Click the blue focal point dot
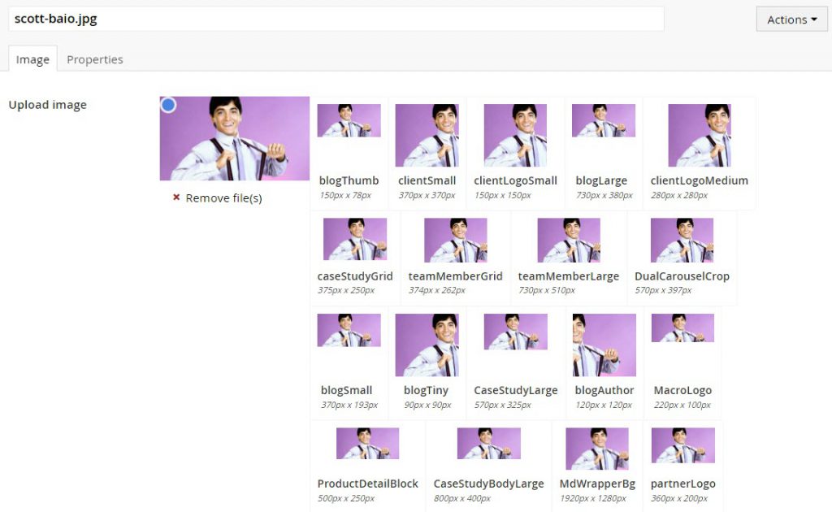 pos(168,105)
